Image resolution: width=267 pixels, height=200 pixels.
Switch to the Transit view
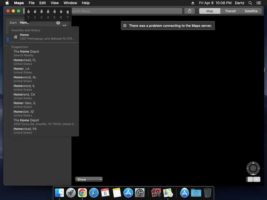click(x=230, y=11)
